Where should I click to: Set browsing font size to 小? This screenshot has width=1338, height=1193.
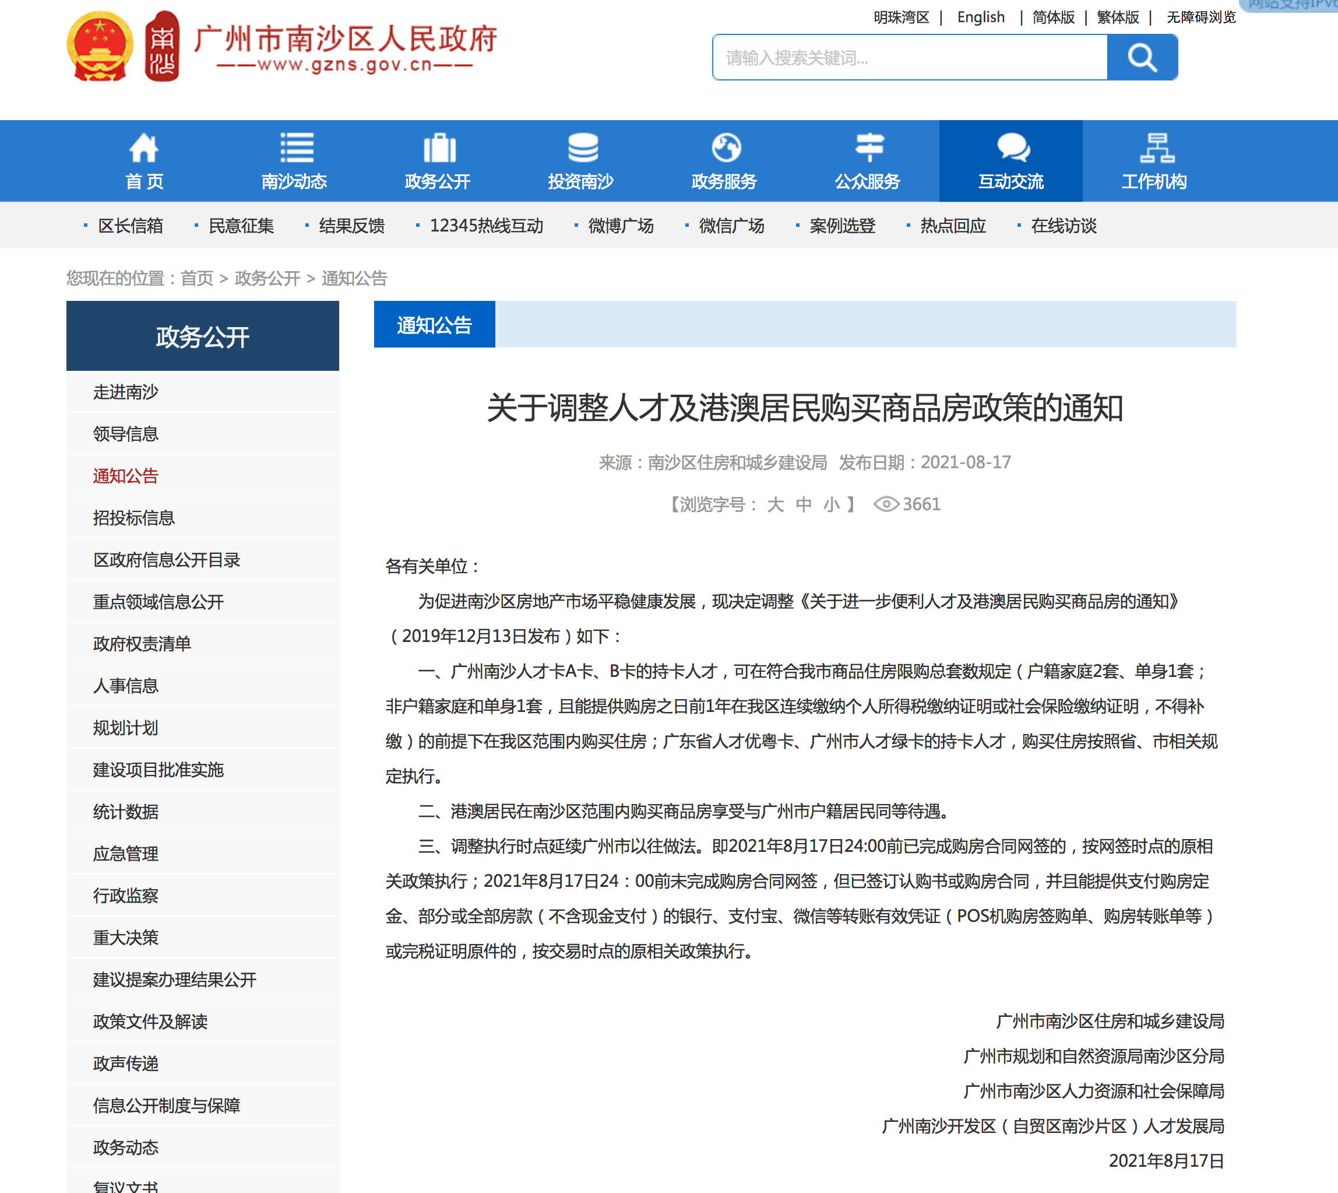(832, 504)
